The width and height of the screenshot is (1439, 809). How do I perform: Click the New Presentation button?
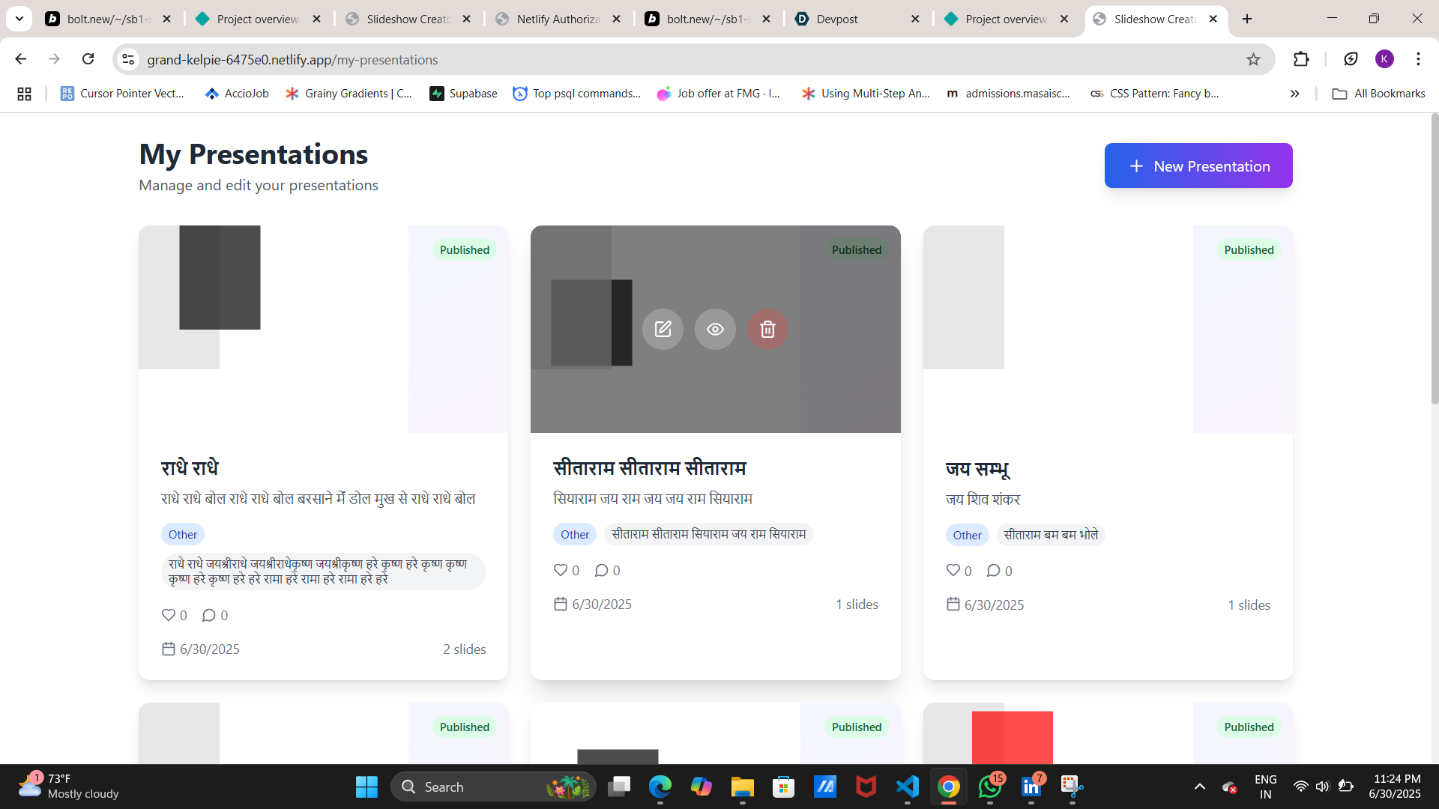click(x=1198, y=166)
